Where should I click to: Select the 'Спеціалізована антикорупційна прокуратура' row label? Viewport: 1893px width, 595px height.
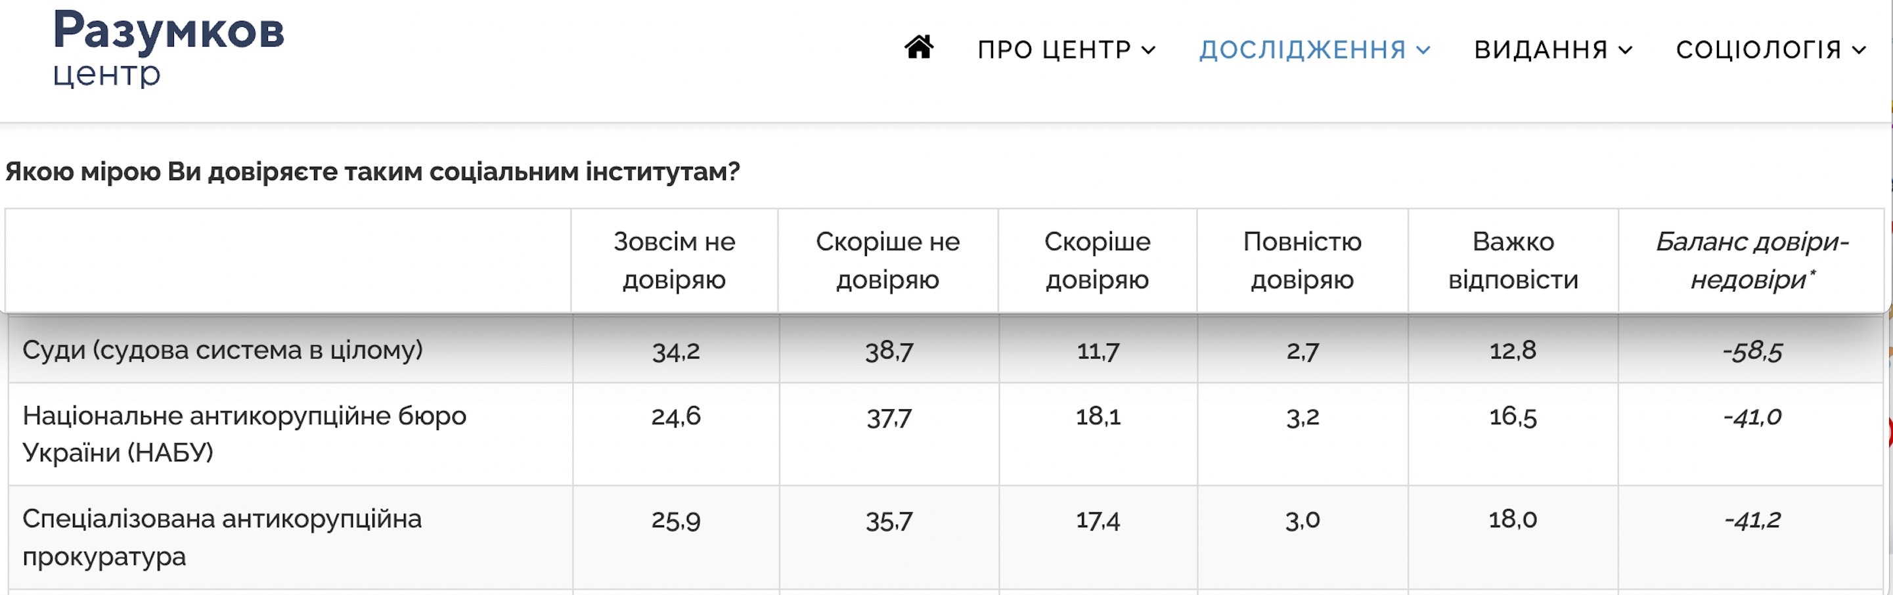point(222,537)
